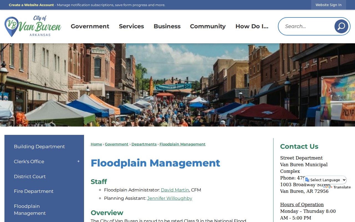Click the Contact Us heading
This screenshot has height=222, width=355.
(299, 147)
